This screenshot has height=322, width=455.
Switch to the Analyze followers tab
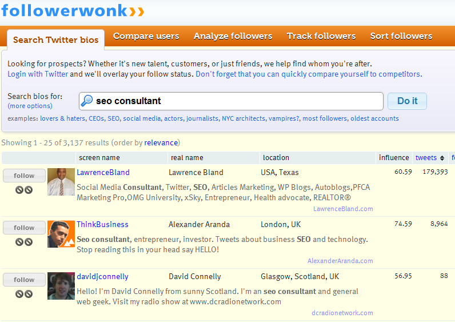coord(233,36)
